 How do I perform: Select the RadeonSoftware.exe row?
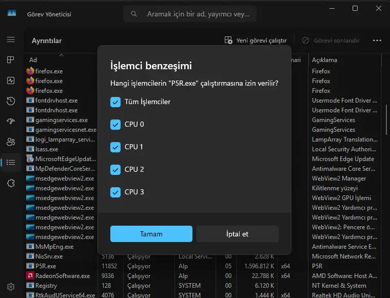pyautogui.click(x=63, y=275)
